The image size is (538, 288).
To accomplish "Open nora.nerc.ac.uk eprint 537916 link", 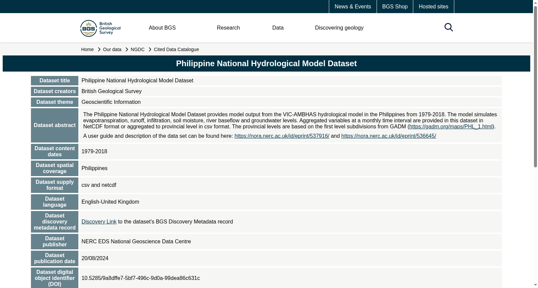I will click(x=282, y=136).
